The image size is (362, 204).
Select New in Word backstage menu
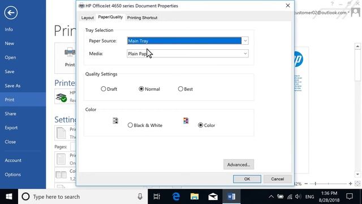pyautogui.click(x=9, y=44)
